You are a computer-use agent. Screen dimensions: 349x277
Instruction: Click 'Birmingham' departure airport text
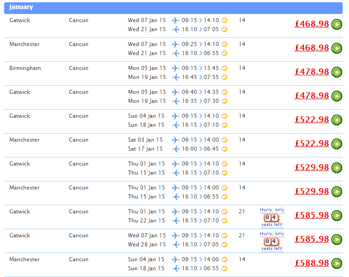pos(25,68)
